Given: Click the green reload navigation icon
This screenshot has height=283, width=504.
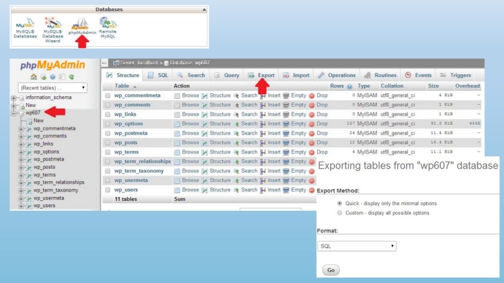Looking at the screenshot, I should click(71, 77).
